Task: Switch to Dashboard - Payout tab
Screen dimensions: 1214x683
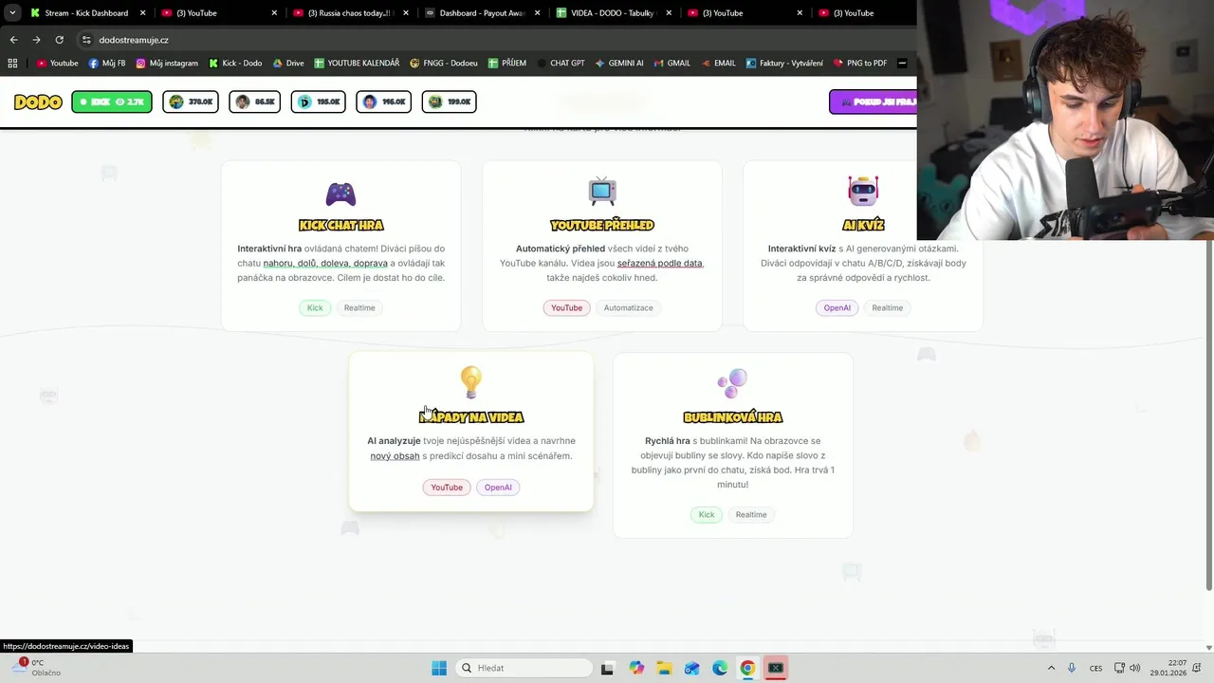Action: click(482, 13)
